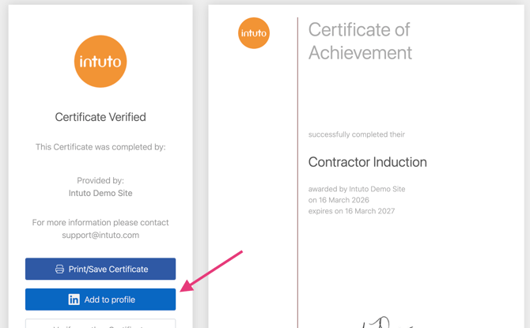Screen dimensions: 530x328
Task: Click the printer icon on Print/Save button
Action: point(59,269)
